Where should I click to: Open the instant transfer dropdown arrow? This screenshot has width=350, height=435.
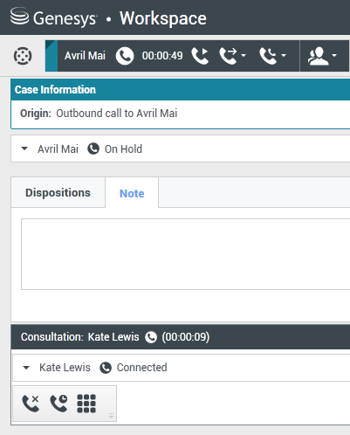click(244, 55)
